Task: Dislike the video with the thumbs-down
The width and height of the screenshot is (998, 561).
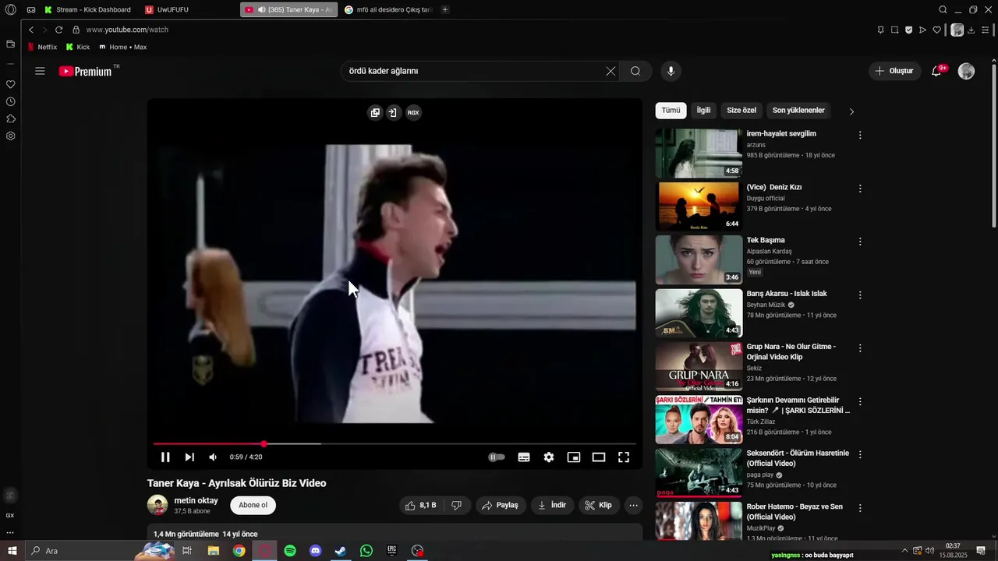Action: 457,505
